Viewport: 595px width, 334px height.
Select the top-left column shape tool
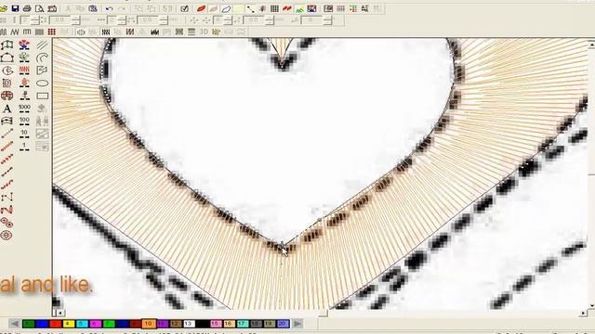point(7,45)
